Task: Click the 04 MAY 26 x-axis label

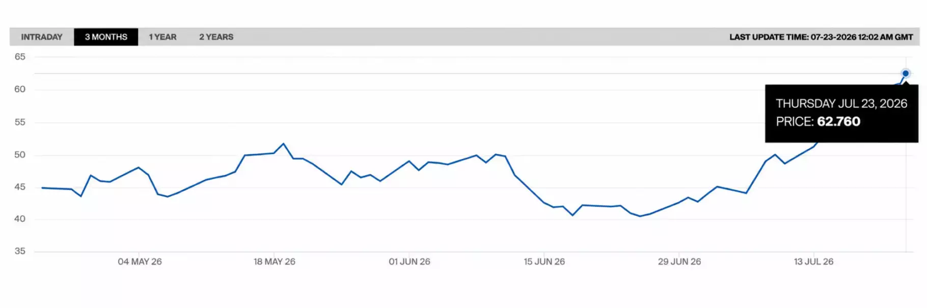Action: [x=140, y=262]
